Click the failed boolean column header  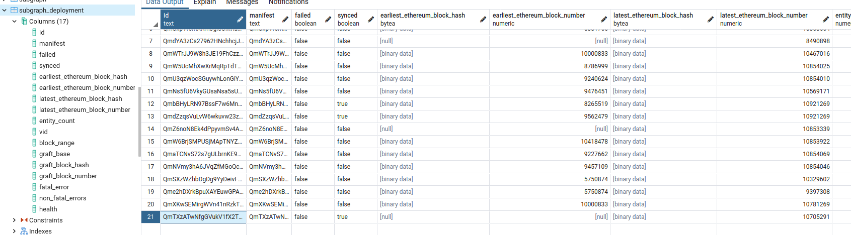click(x=313, y=19)
